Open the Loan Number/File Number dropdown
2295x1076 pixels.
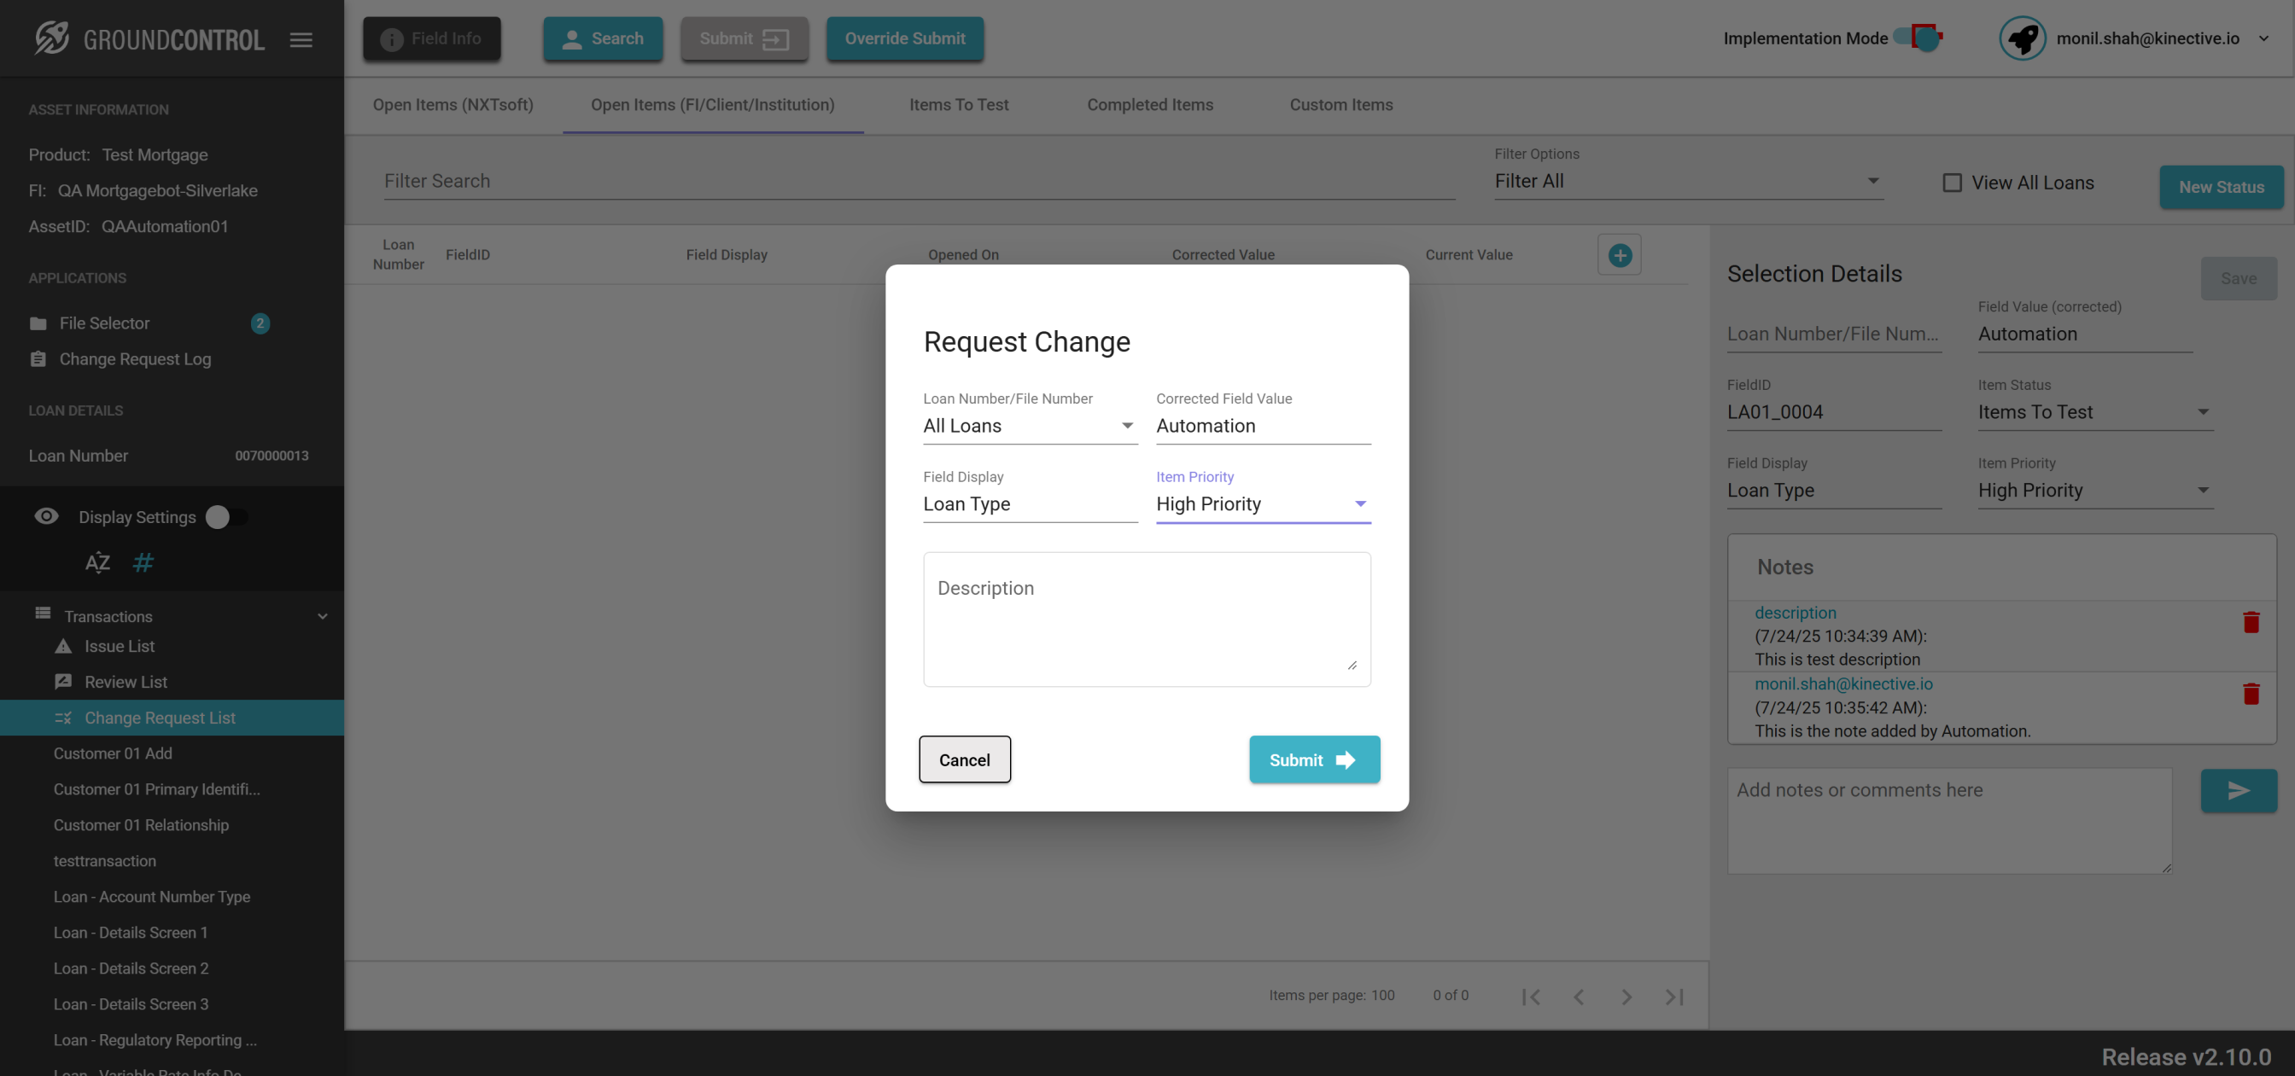(x=1029, y=426)
